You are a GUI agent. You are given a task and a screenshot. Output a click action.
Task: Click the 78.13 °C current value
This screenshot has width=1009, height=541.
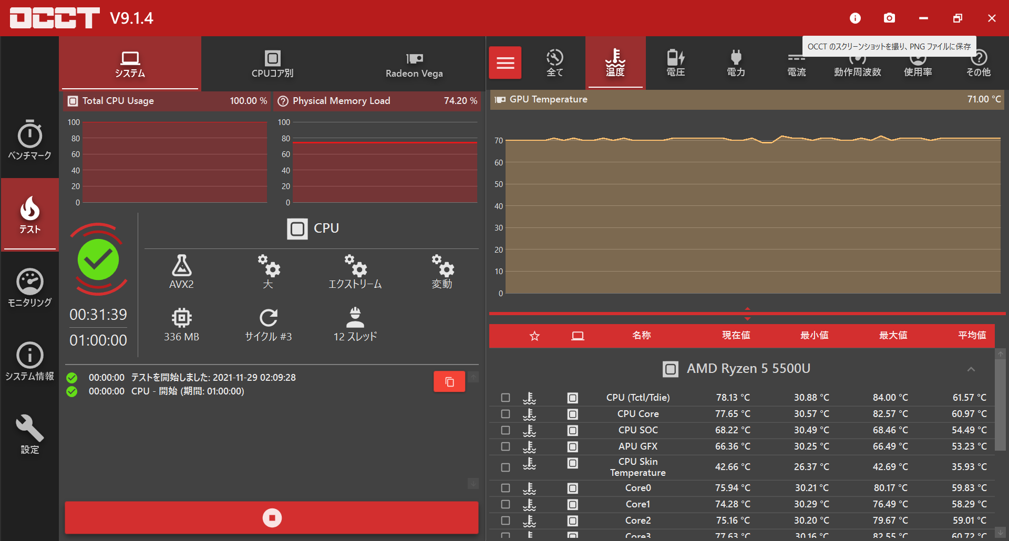[x=733, y=398]
